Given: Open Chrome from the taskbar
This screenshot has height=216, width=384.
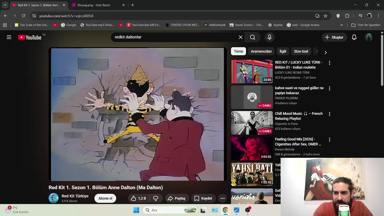Looking at the screenshot, I should tap(225, 210).
